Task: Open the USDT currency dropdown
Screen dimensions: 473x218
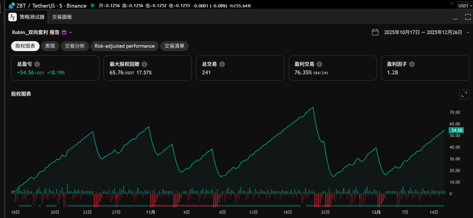Action: click(x=464, y=6)
